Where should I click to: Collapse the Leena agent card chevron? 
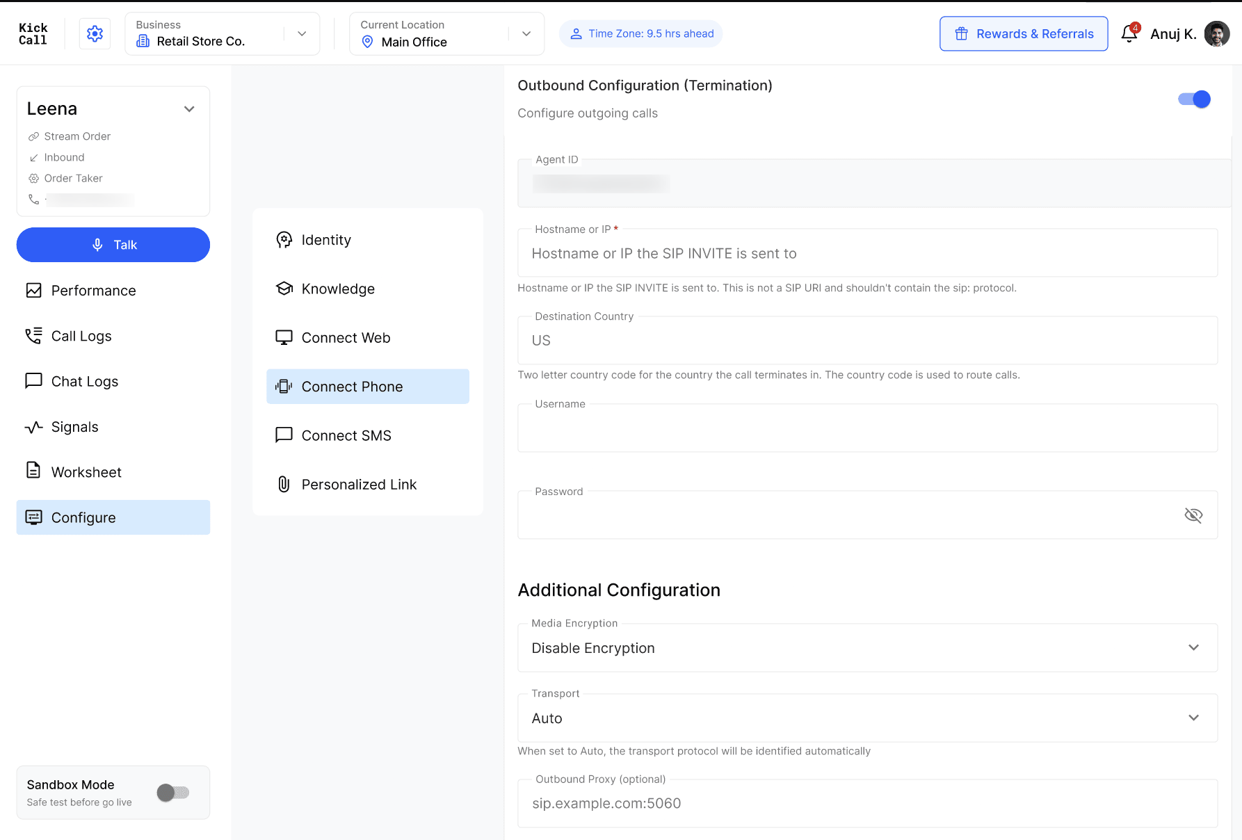coord(189,109)
